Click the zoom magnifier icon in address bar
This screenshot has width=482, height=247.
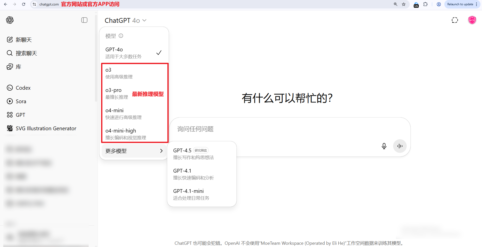(x=396, y=4)
